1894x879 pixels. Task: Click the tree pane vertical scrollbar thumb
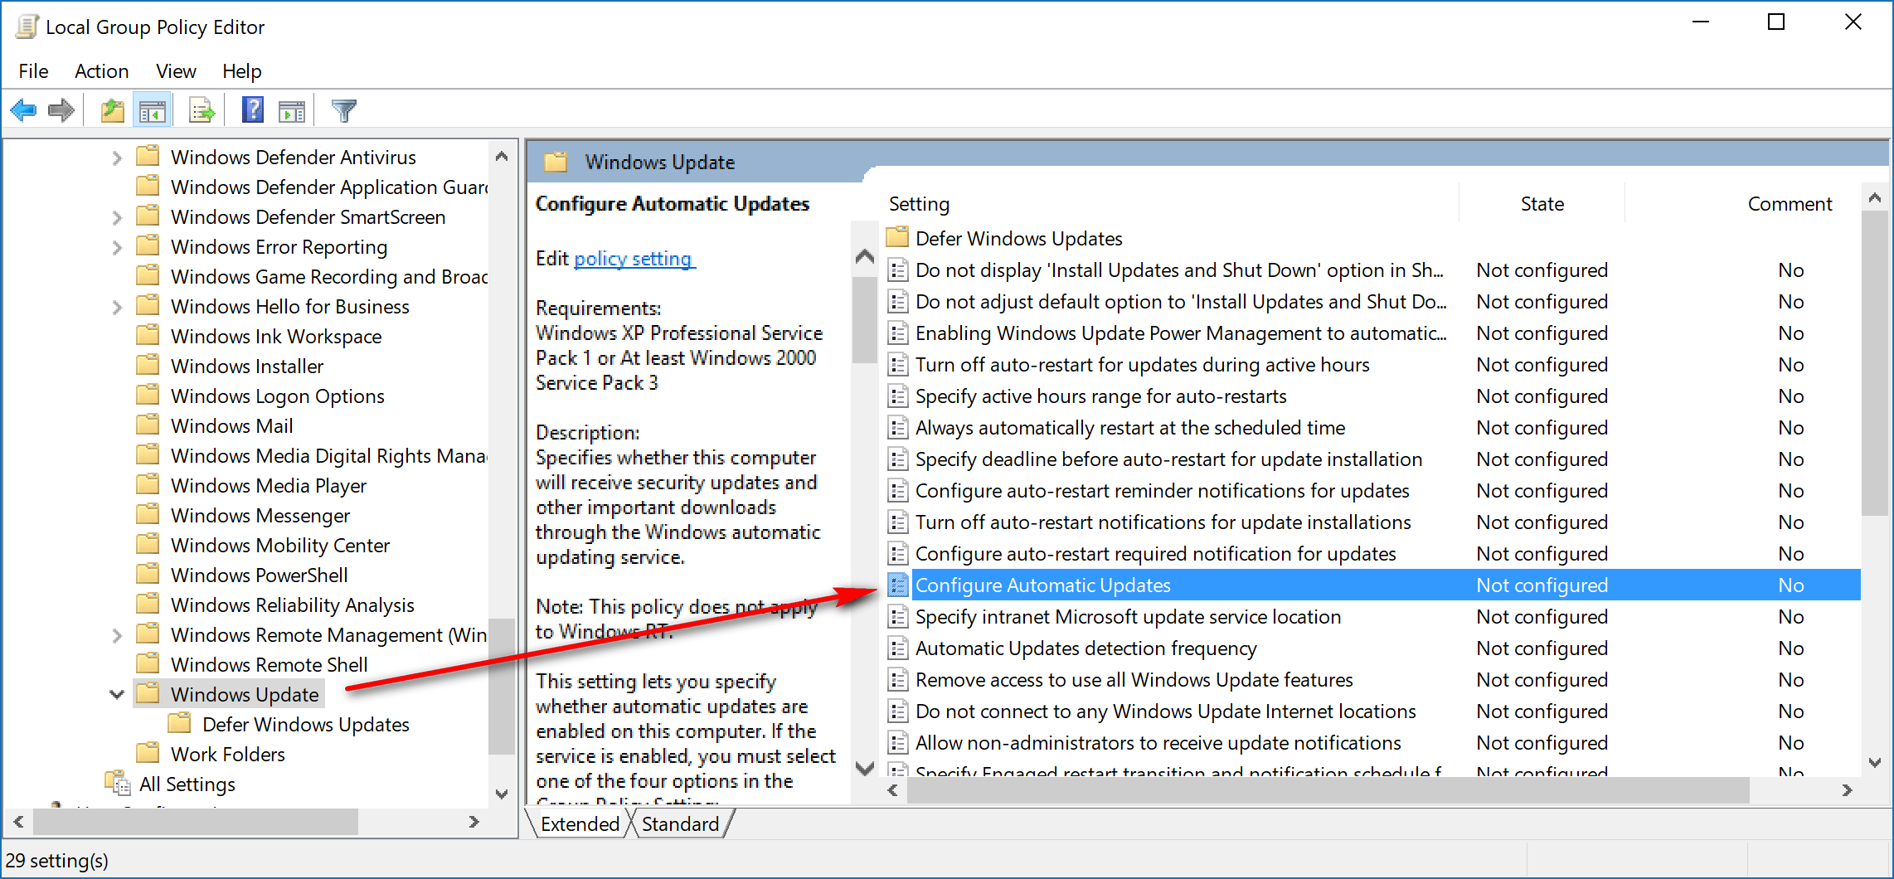pos(502,686)
